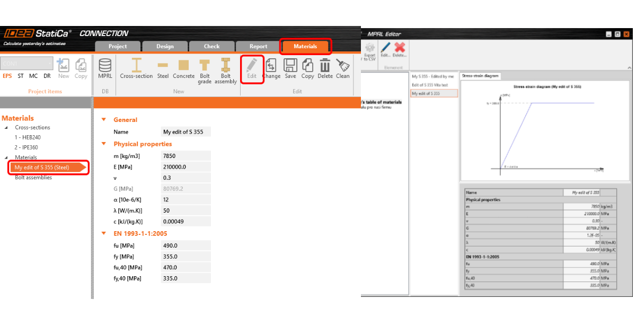636x334 pixels.
Task: Switch to the Design tab
Action: 165,47
